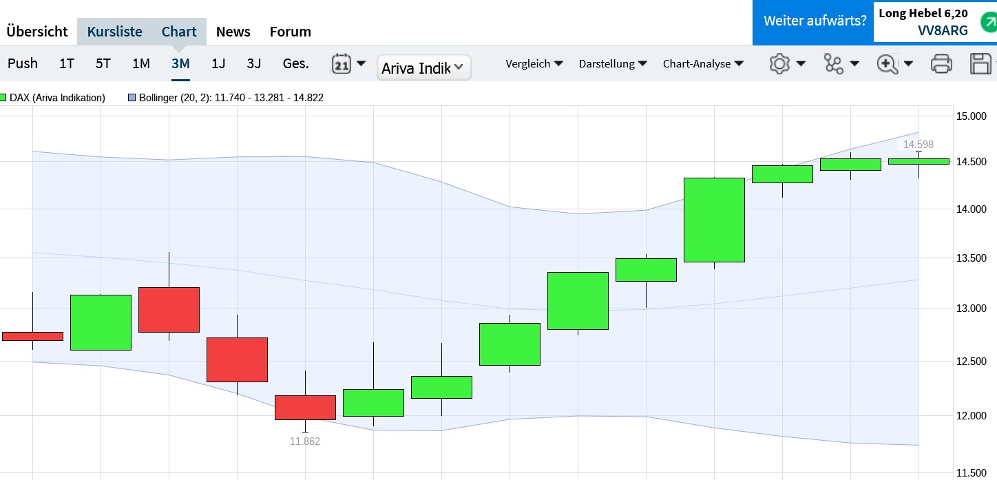This screenshot has height=480, width=997.
Task: Open the Forum tab
Action: 290,32
